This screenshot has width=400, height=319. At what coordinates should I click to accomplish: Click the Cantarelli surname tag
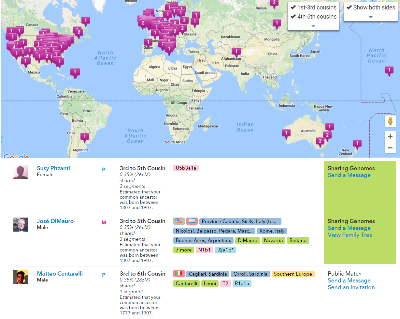click(x=187, y=283)
